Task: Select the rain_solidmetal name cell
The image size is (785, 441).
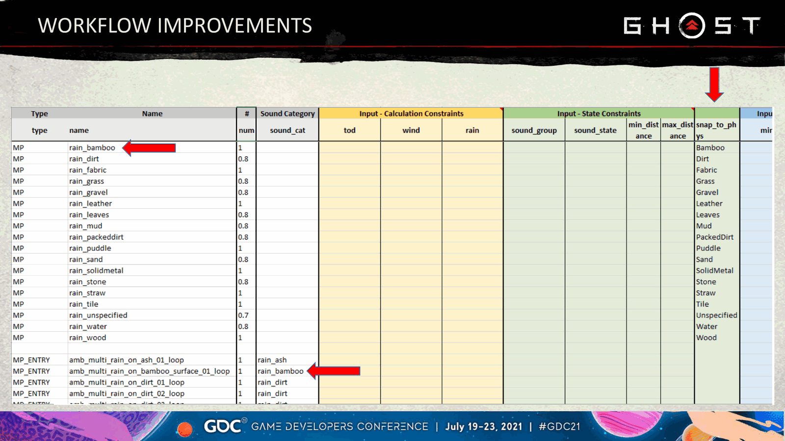Action: tap(152, 270)
